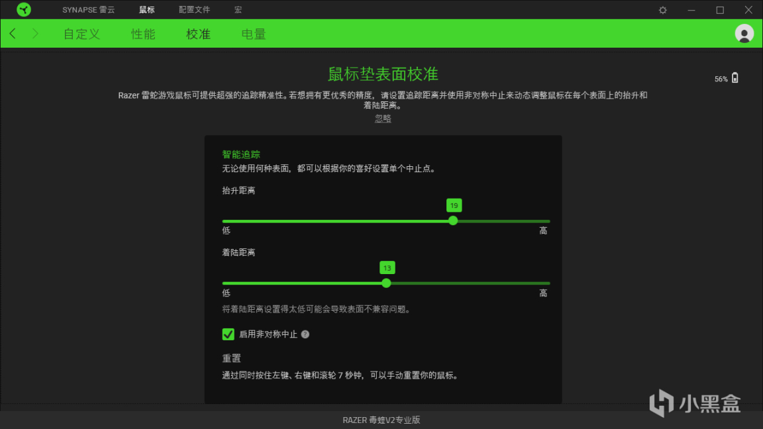Click the 重置 heading
This screenshot has width=763, height=429.
(232, 358)
